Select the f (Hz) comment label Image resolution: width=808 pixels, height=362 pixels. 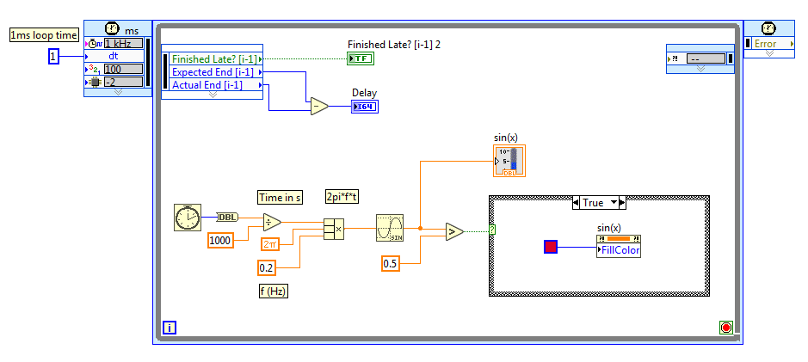pos(274,291)
